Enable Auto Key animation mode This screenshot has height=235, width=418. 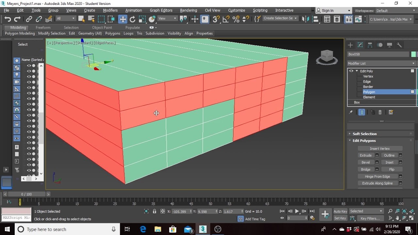[340, 211]
